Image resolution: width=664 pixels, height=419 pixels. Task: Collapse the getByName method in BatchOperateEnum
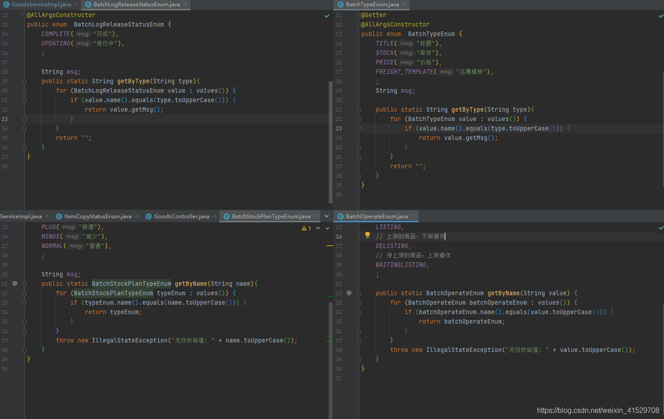click(359, 293)
